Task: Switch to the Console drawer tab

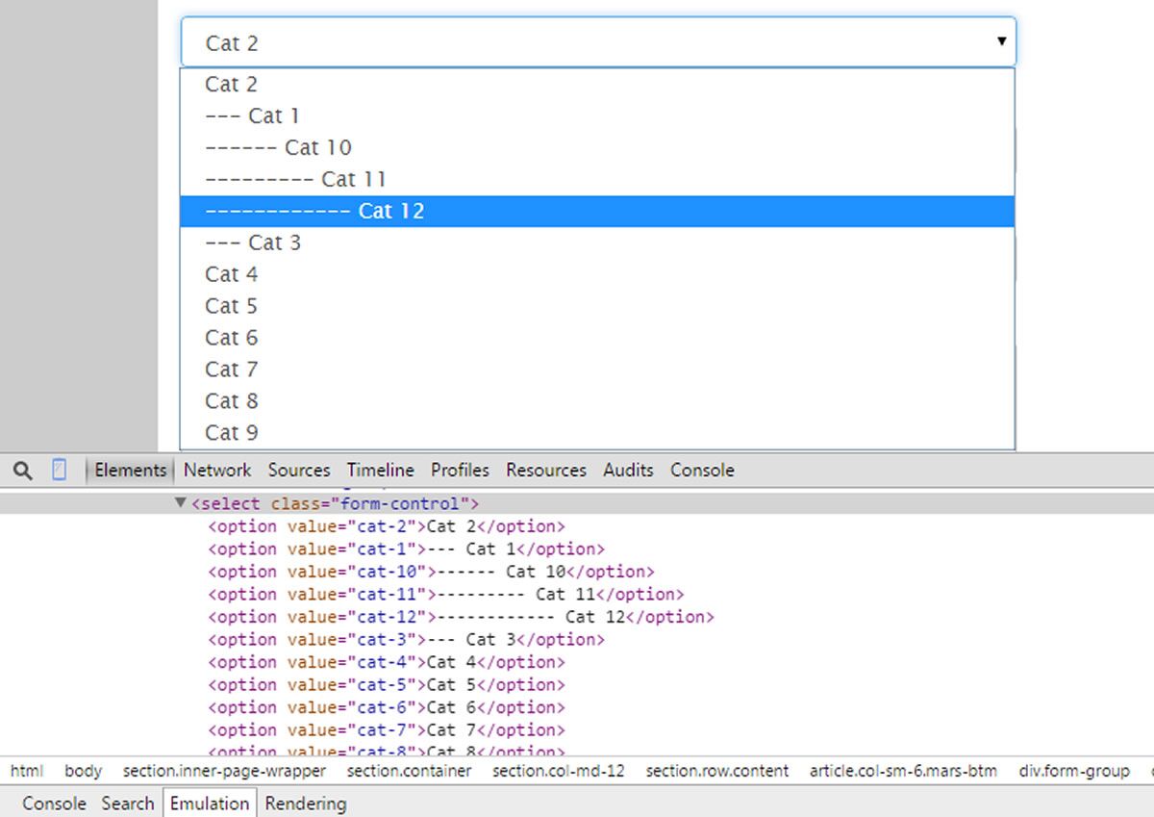Action: [x=702, y=470]
